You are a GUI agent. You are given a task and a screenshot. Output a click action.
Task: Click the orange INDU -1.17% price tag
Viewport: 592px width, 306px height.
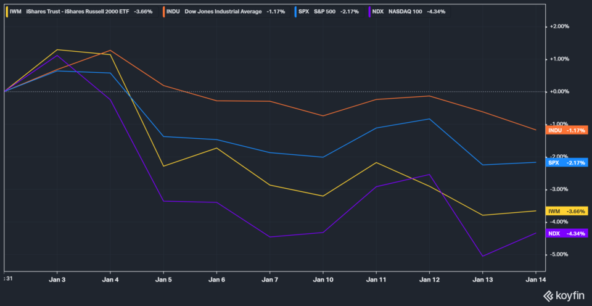click(567, 130)
